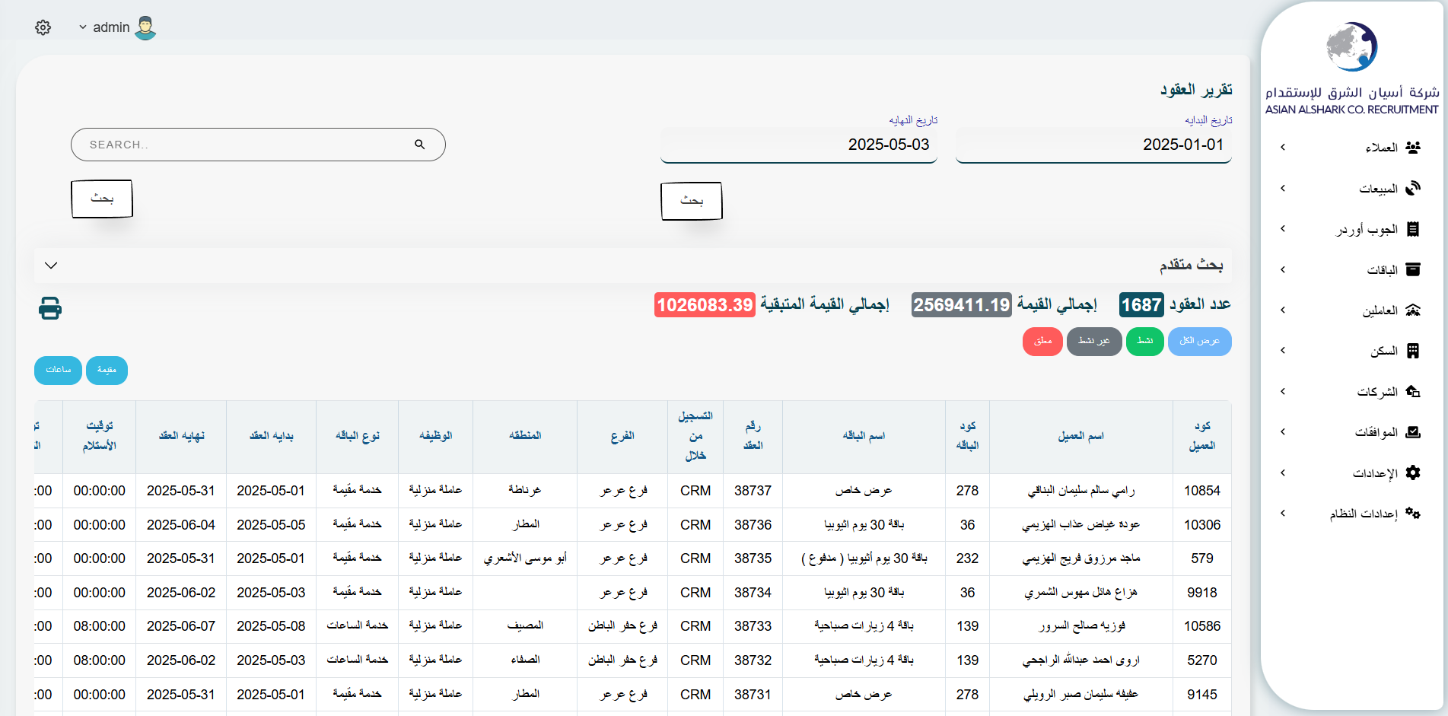Open the admin user dropdown
This screenshot has height=716, width=1448.
105,27
